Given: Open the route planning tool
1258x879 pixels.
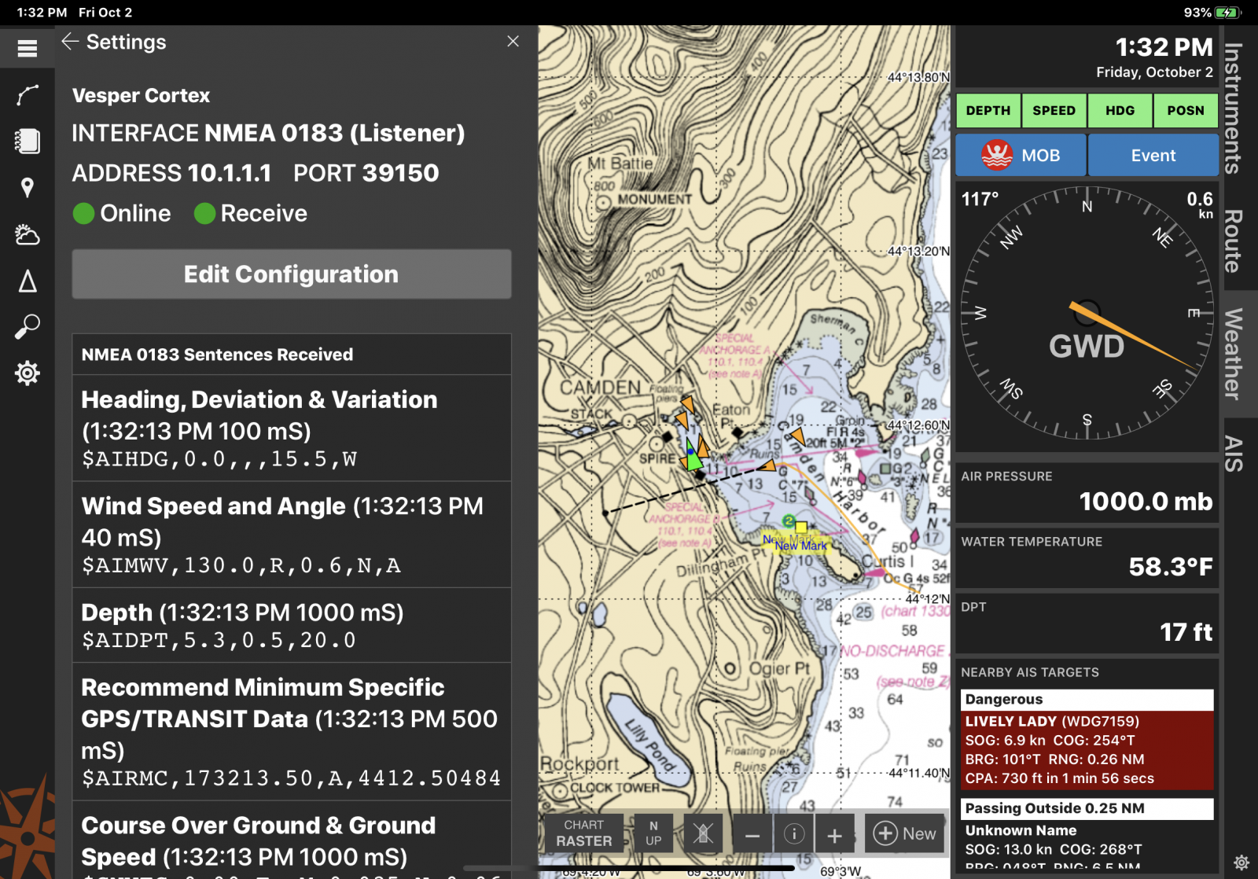Looking at the screenshot, I should tap(27, 94).
